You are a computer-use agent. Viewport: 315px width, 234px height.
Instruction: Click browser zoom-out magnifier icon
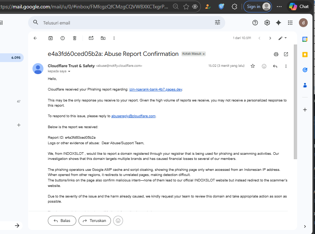176,7
